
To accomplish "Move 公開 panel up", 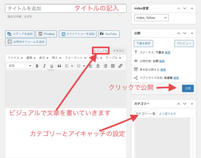I will 179,33.
